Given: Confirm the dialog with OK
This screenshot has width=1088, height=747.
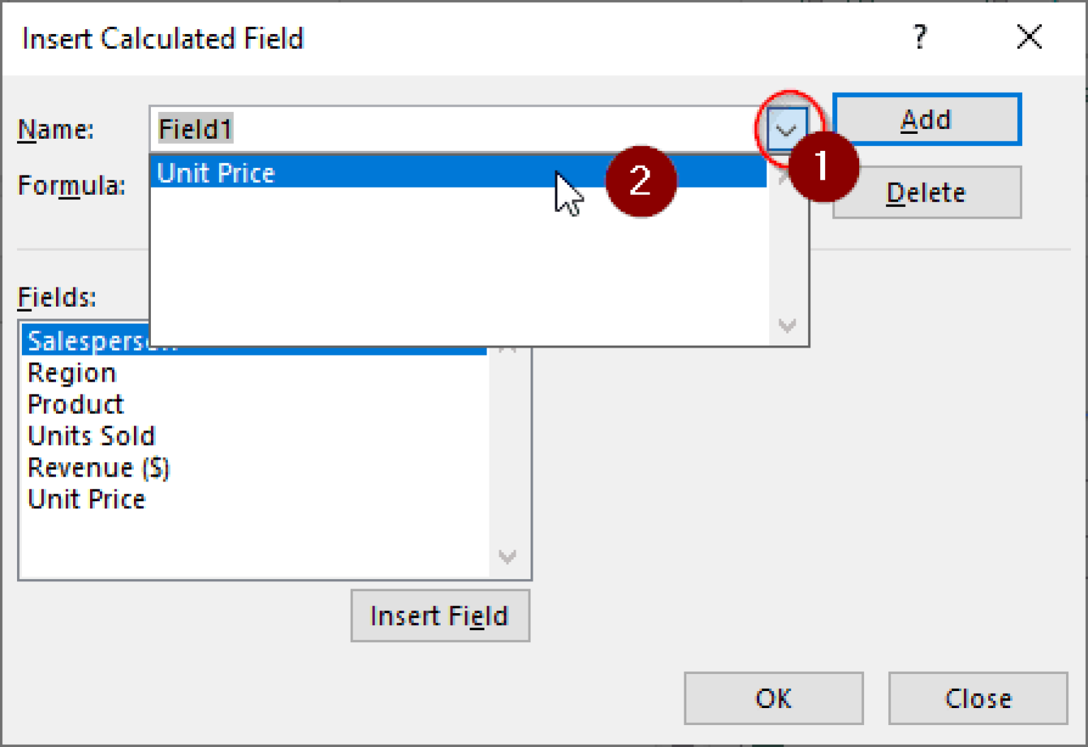Looking at the screenshot, I should (x=773, y=698).
